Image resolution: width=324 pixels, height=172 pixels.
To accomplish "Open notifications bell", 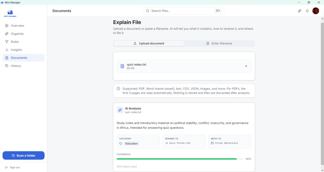I will click(x=307, y=11).
